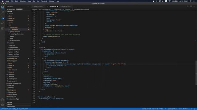Open the Help menu
The width and height of the screenshot is (197, 110).
[x=58, y=1]
